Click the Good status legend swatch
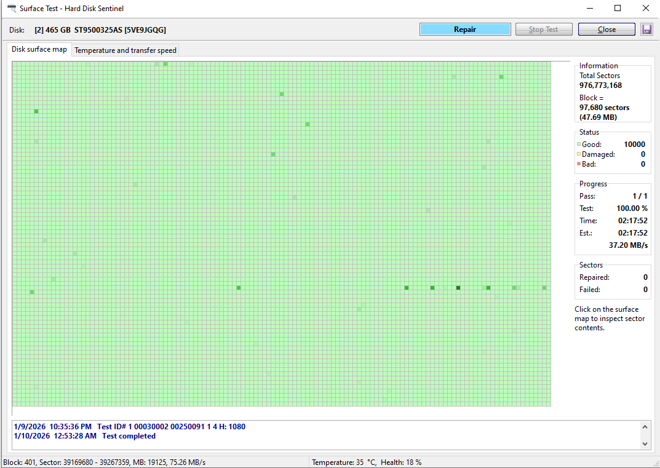660x468 pixels. (579, 145)
